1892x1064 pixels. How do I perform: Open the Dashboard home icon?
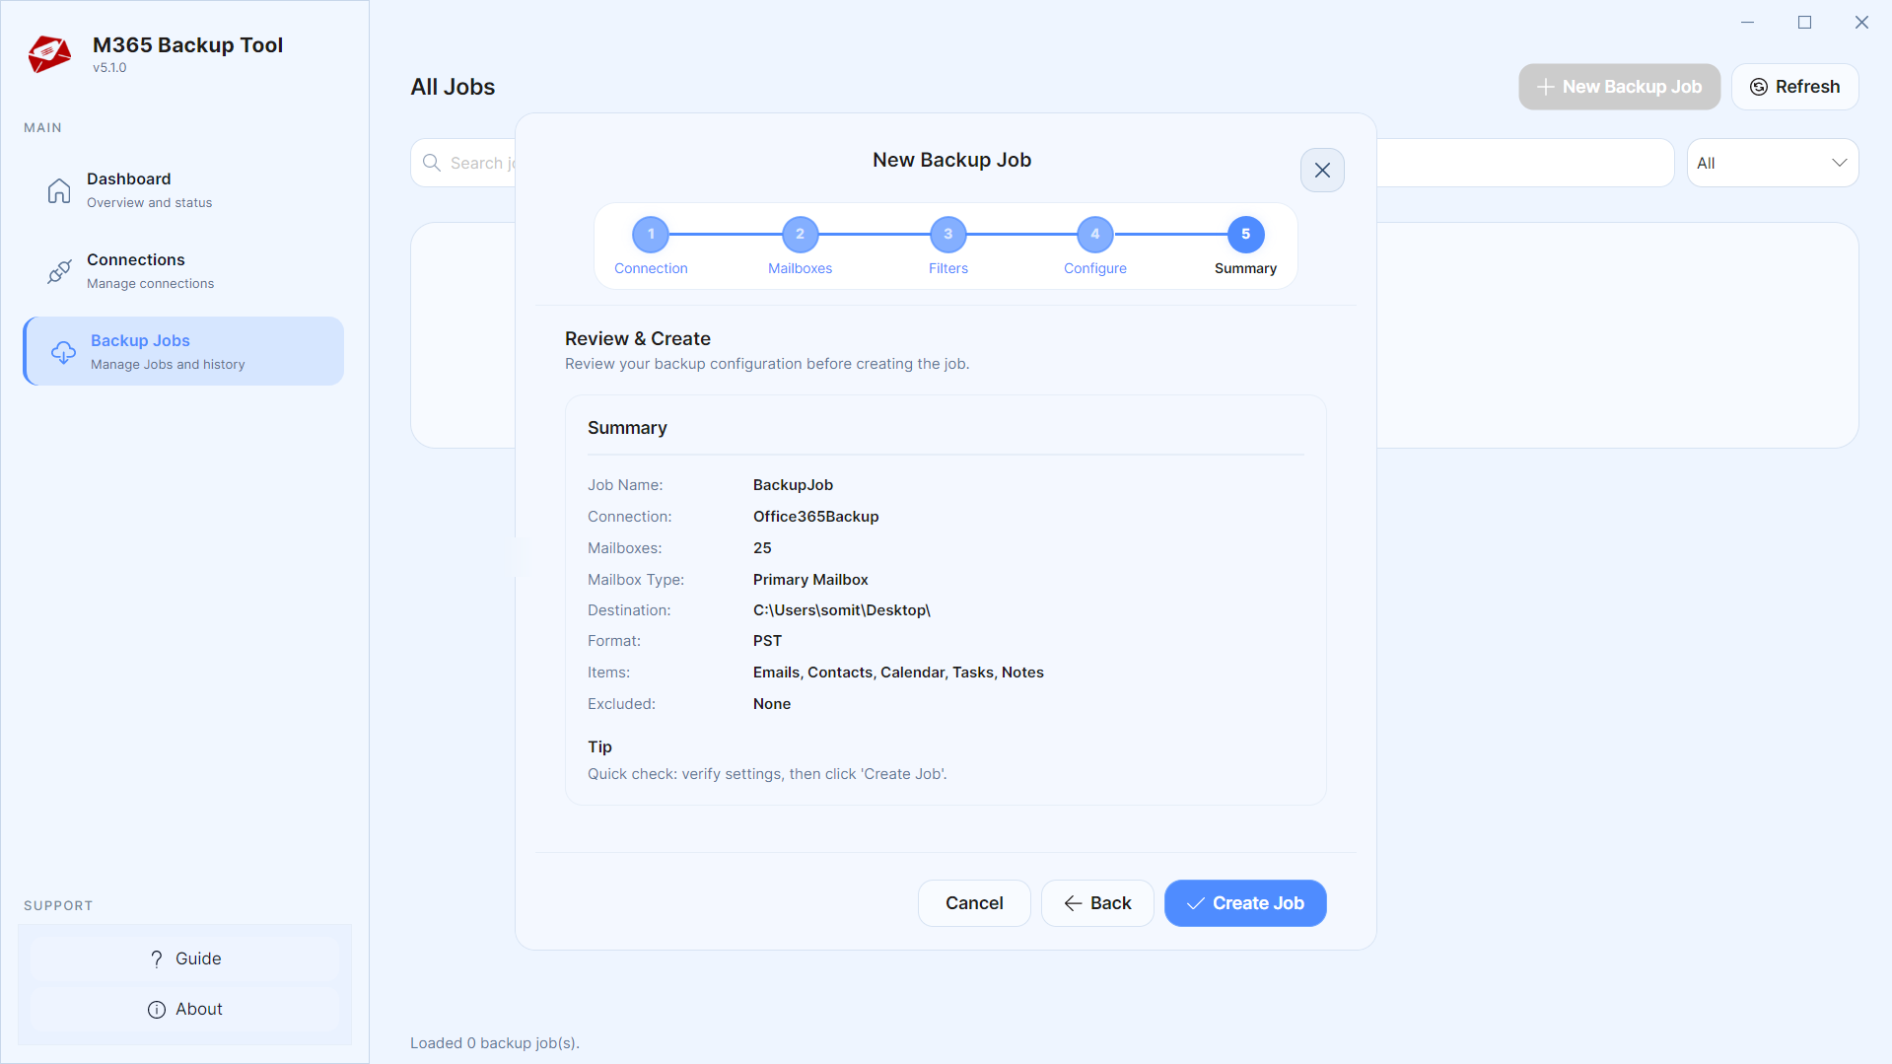[59, 190]
